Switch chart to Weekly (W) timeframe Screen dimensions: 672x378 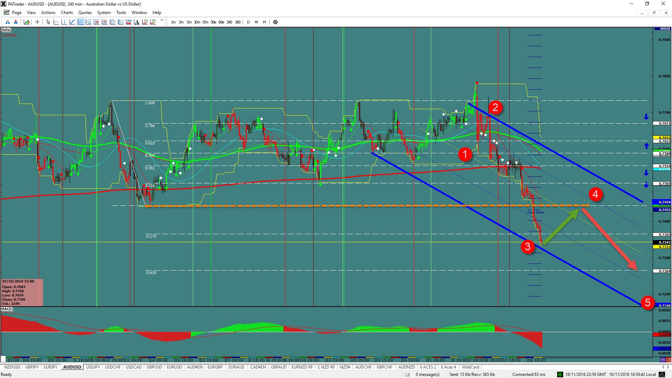[256, 22]
